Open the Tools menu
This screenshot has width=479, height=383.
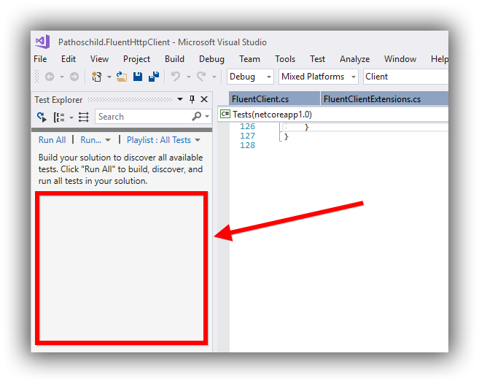(285, 59)
